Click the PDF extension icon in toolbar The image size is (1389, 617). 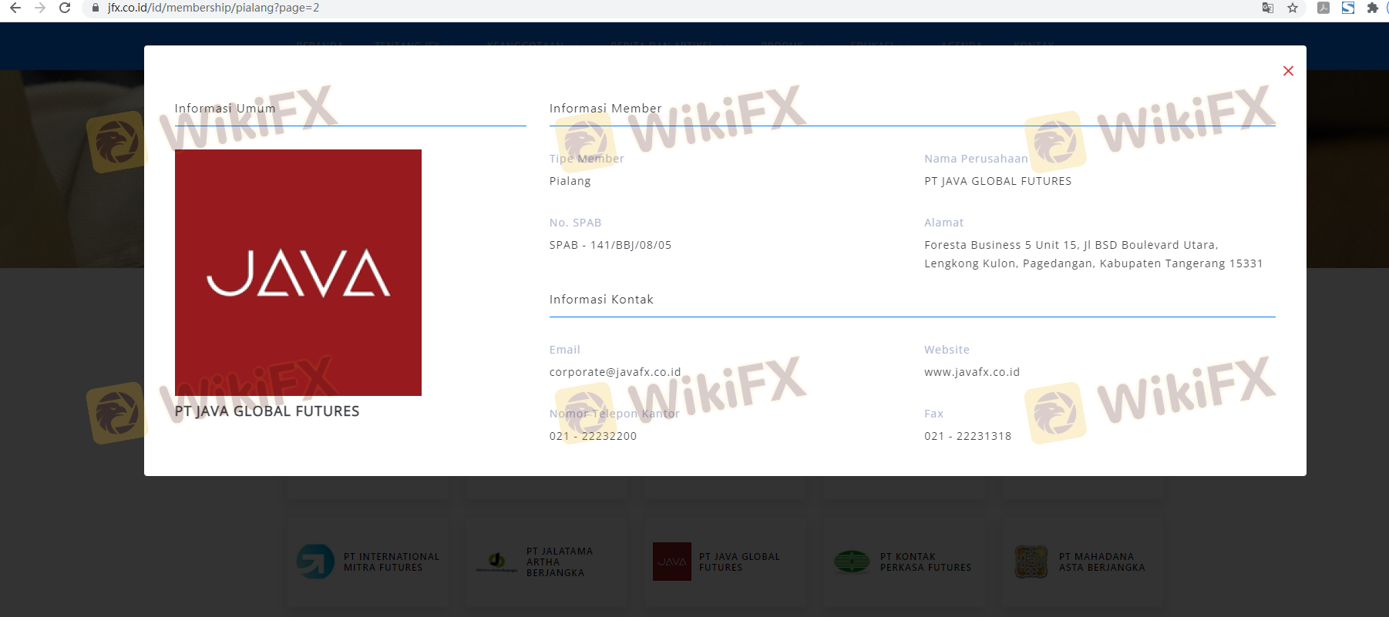tap(1323, 8)
